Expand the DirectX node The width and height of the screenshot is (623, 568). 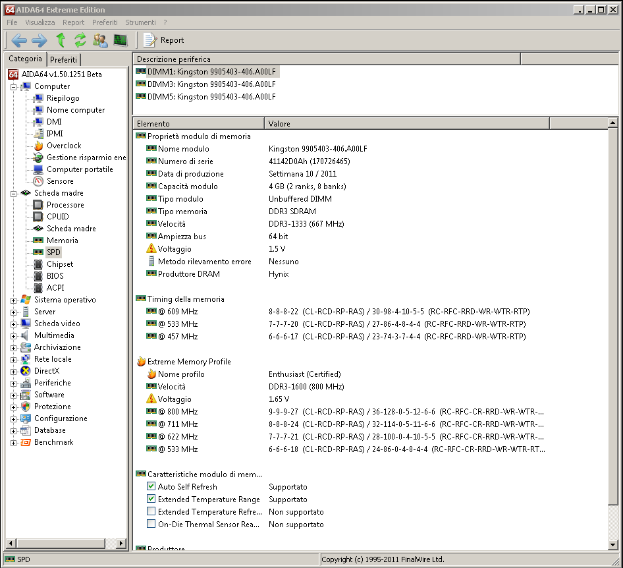tap(14, 372)
